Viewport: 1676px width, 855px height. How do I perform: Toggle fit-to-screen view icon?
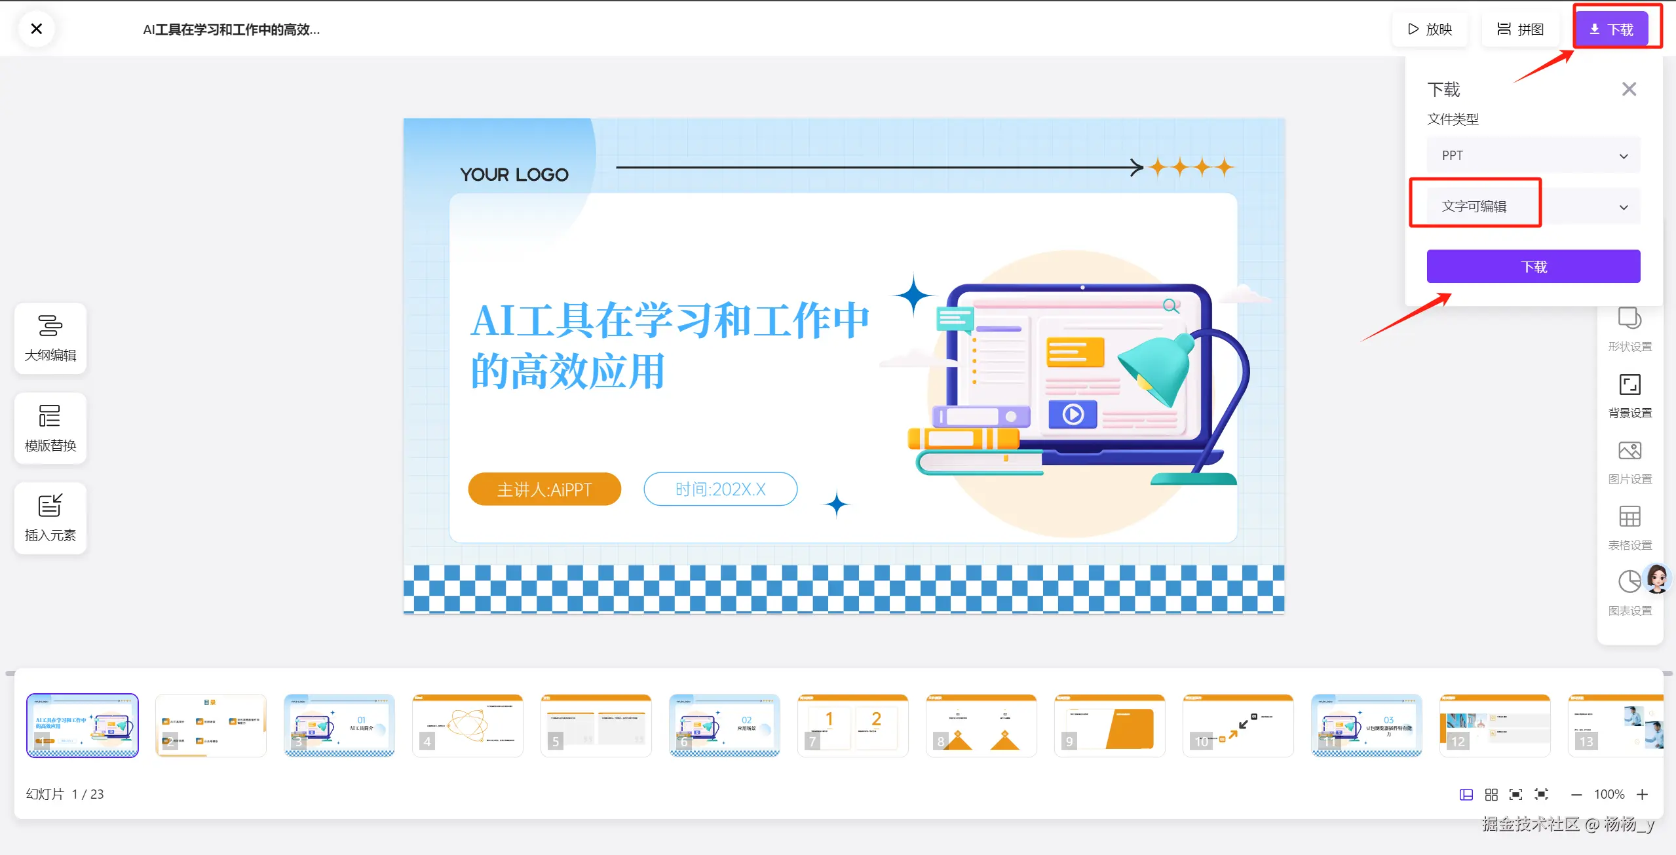coord(1516,795)
